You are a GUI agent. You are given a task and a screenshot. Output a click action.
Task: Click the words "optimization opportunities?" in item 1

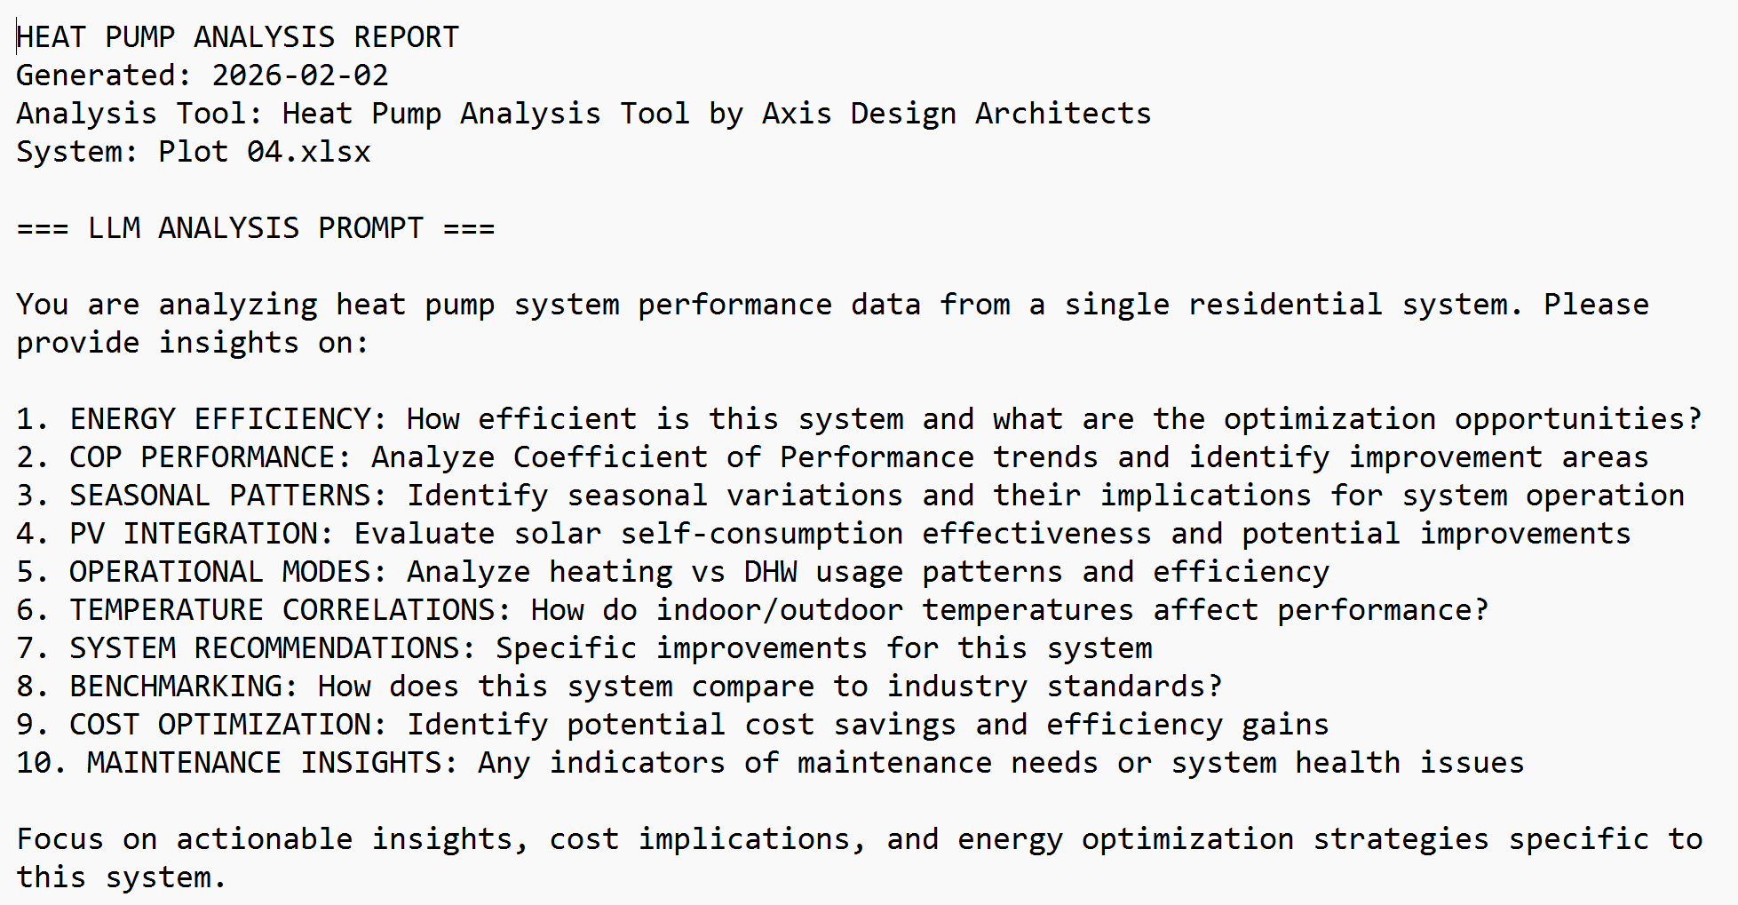1462,419
